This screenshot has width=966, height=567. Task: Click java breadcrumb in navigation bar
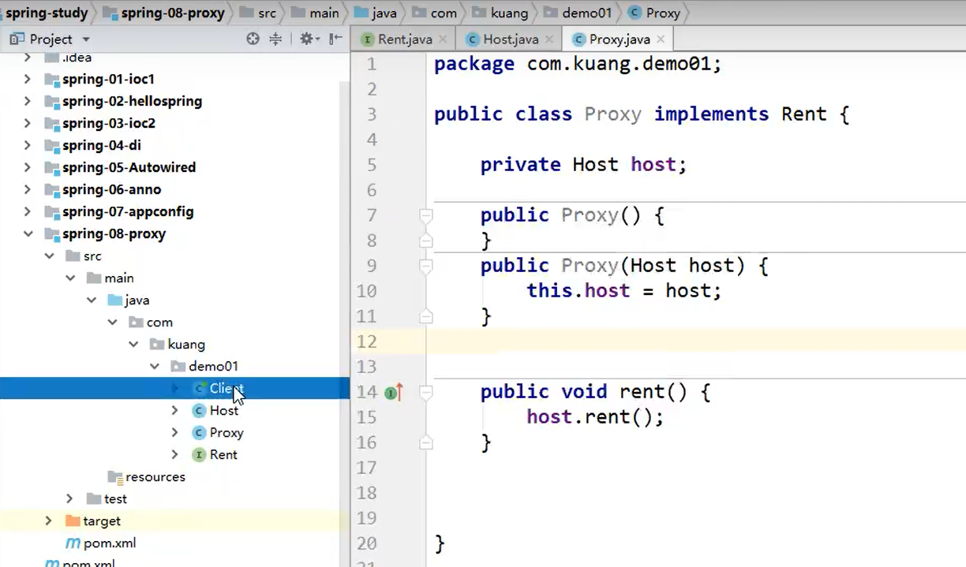click(x=376, y=13)
